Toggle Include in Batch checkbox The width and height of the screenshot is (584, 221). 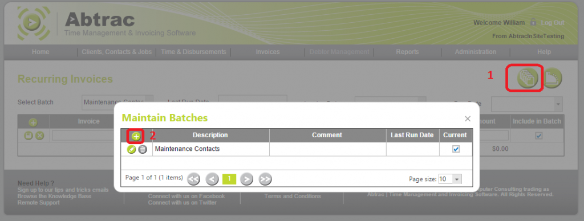click(538, 136)
